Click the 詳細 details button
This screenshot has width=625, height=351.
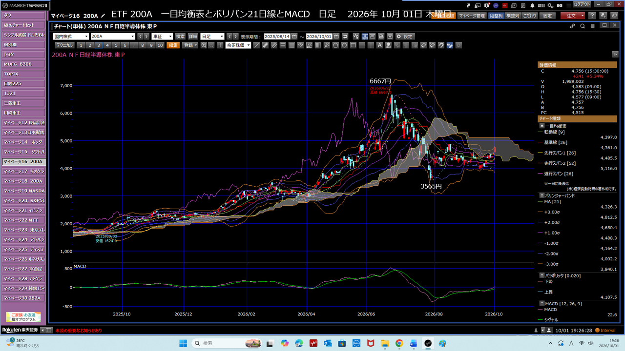tap(193, 37)
